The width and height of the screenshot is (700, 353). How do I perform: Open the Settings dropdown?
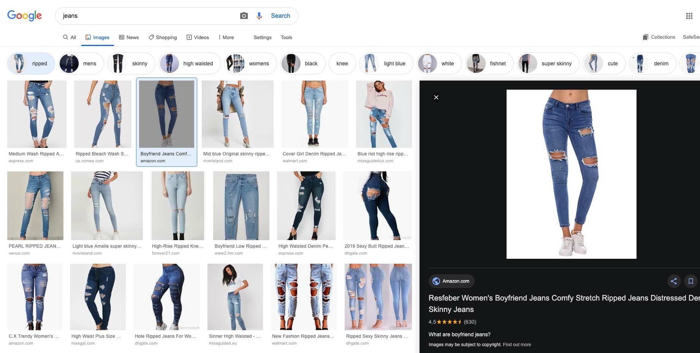[262, 37]
